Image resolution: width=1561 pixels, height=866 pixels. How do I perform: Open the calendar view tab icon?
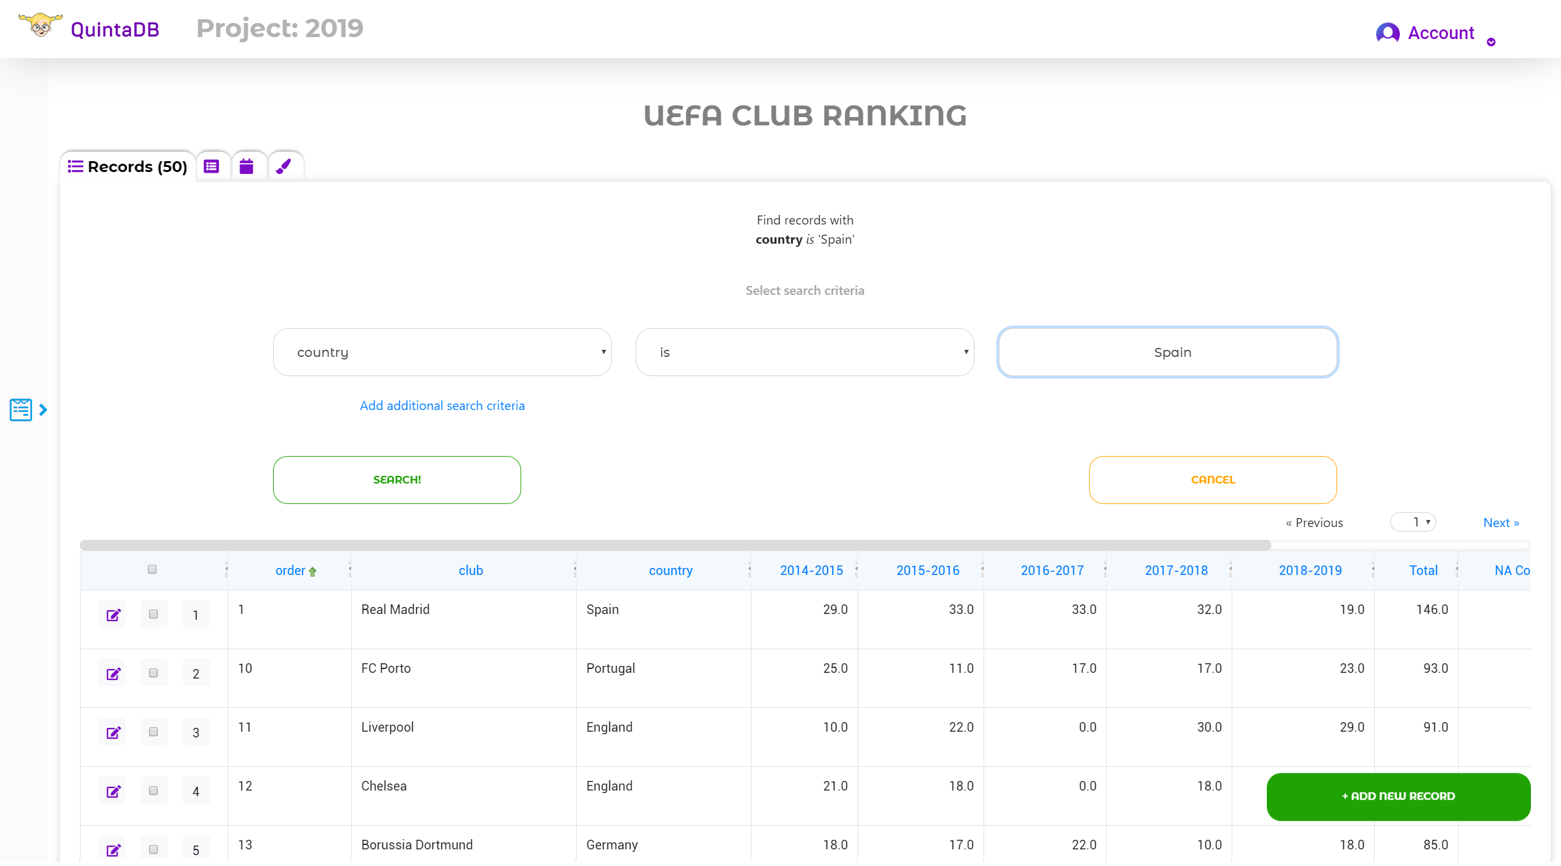[x=246, y=166]
